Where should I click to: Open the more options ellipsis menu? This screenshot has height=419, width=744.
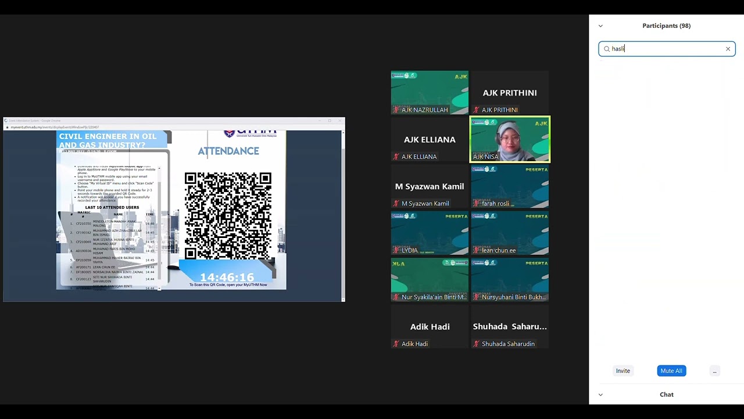pyautogui.click(x=714, y=371)
